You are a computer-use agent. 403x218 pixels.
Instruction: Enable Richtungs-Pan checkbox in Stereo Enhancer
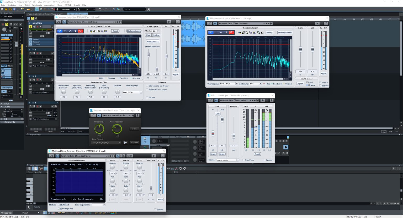(59, 209)
